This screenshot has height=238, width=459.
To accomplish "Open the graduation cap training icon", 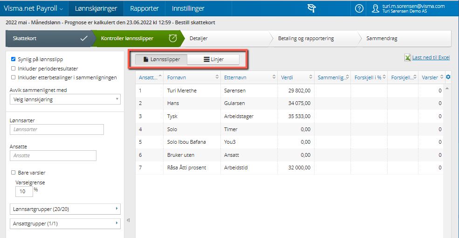I will 312,8.
